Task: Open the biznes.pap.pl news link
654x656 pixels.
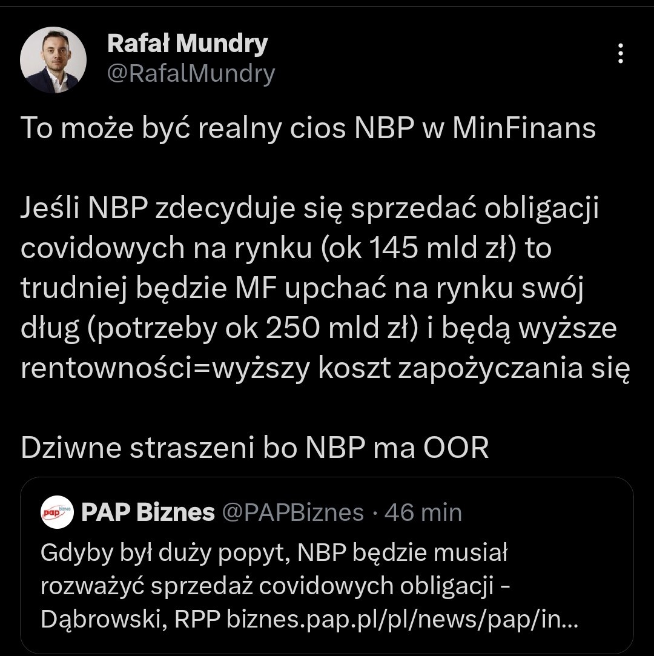Action: click(402, 620)
